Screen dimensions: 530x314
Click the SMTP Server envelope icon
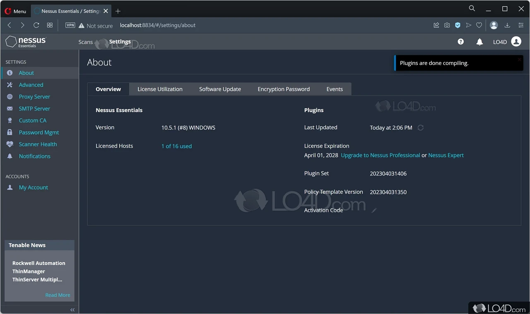[x=10, y=109]
